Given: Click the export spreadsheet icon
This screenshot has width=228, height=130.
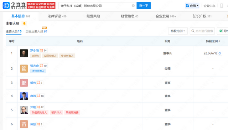Looking at the screenshot, I should (221, 31).
